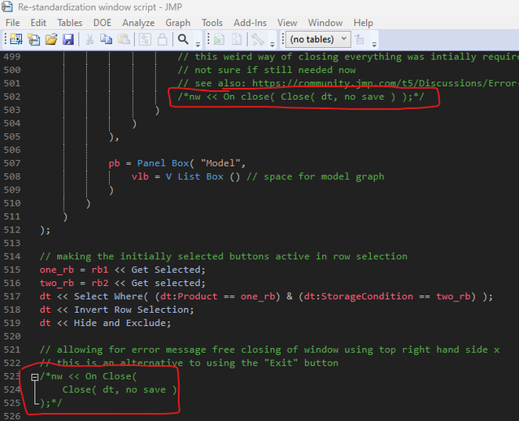The image size is (519, 421).
Task: Click line number 517 in the gutter
Action: [x=12, y=297]
